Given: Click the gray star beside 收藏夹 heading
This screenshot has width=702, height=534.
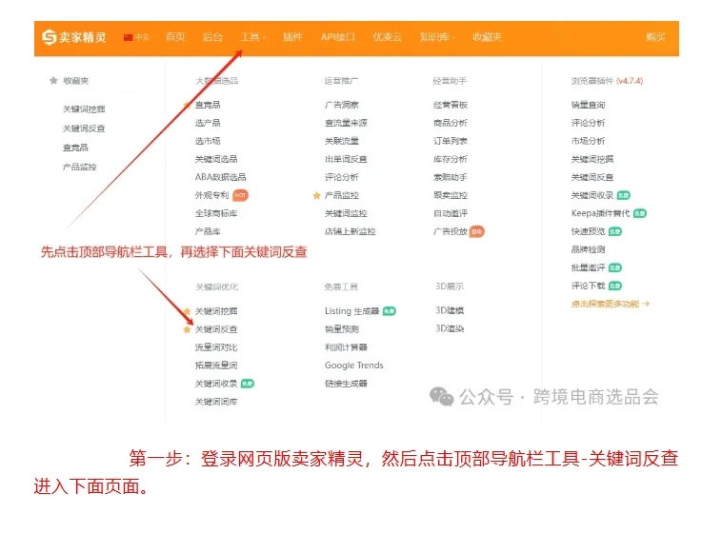Looking at the screenshot, I should coord(53,81).
